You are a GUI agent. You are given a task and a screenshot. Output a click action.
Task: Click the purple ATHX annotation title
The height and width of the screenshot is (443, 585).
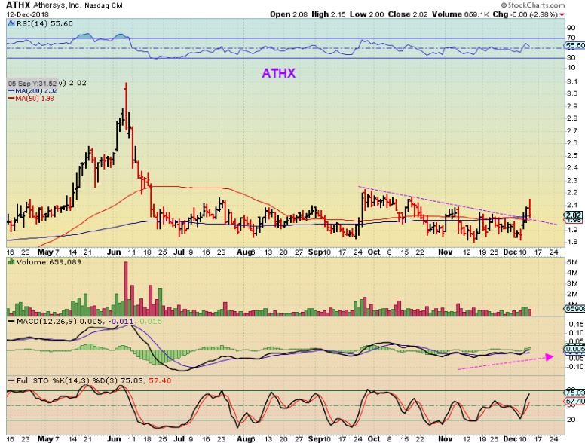(278, 73)
